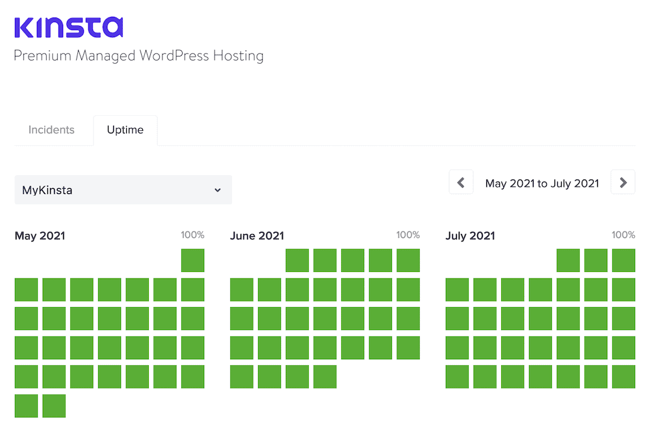Select the Uptime tab
Image resolution: width=650 pixels, height=436 pixels.
[125, 130]
